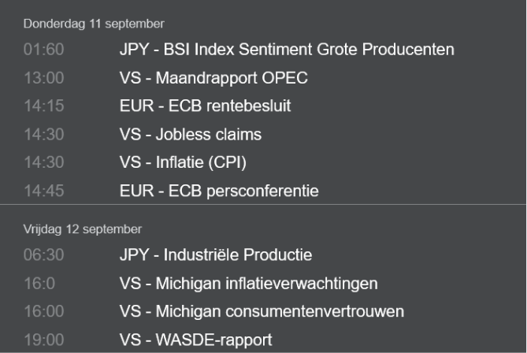
Task: Click the 01:60 time of the BSI Index
Action: 43,50
